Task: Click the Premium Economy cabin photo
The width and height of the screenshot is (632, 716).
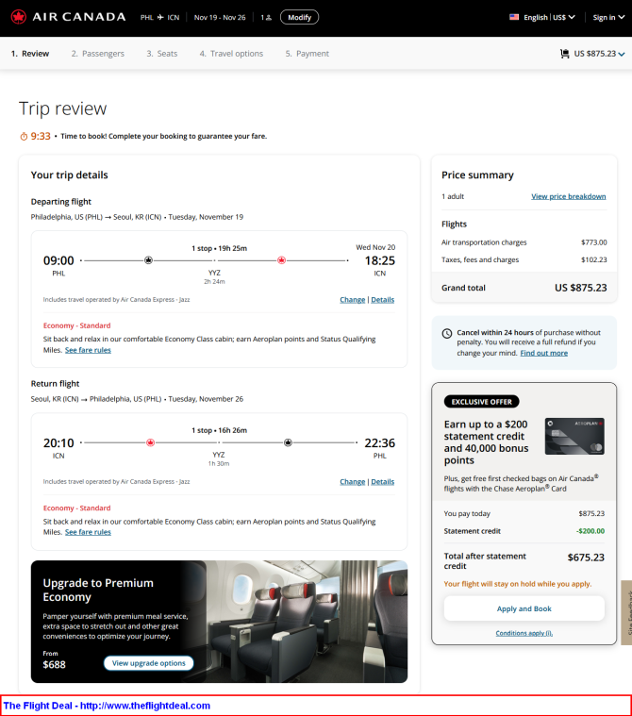Action: point(306,622)
